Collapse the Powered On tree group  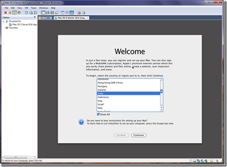(3, 21)
